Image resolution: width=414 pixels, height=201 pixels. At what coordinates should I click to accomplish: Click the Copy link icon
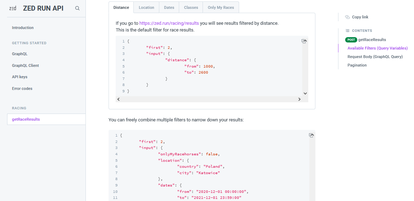(x=348, y=17)
